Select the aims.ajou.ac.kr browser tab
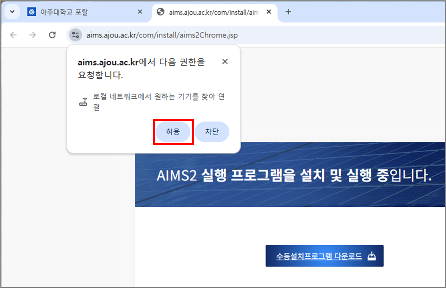The width and height of the screenshot is (446, 288). [213, 12]
